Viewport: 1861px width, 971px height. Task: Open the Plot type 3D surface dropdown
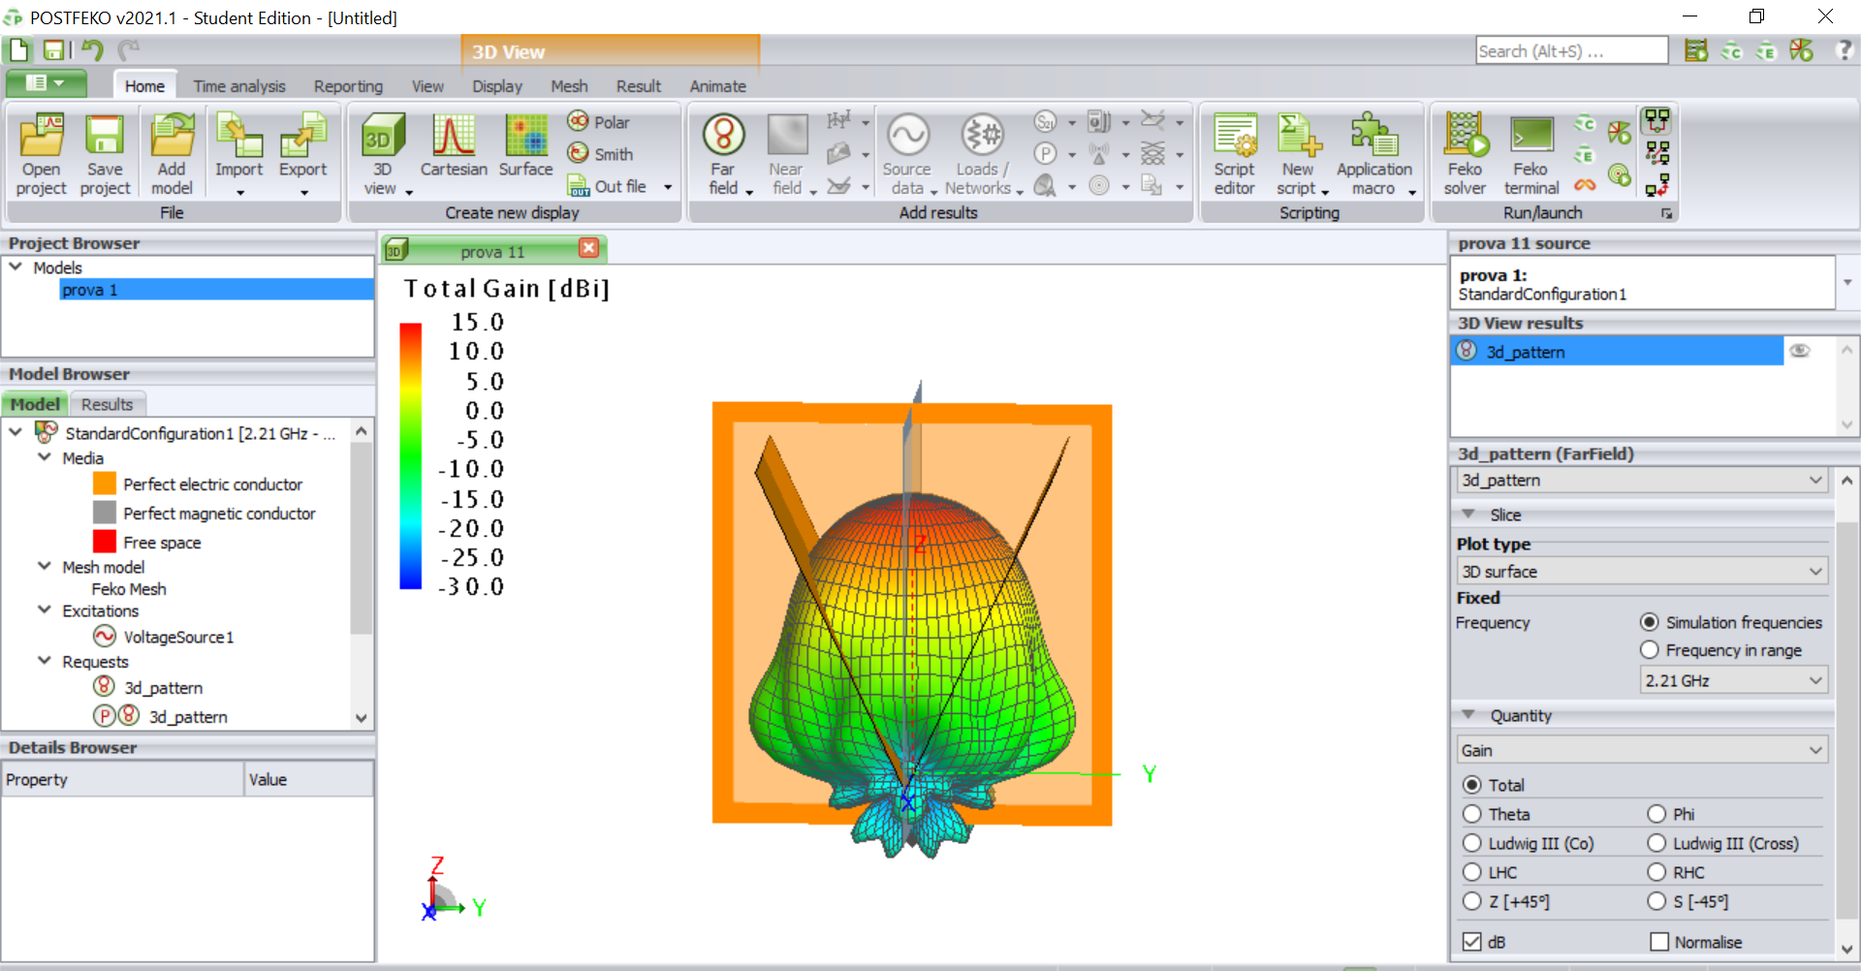click(x=1641, y=572)
